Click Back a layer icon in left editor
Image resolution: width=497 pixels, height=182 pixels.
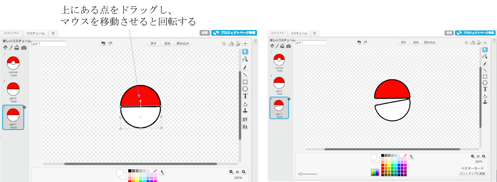click(245, 126)
